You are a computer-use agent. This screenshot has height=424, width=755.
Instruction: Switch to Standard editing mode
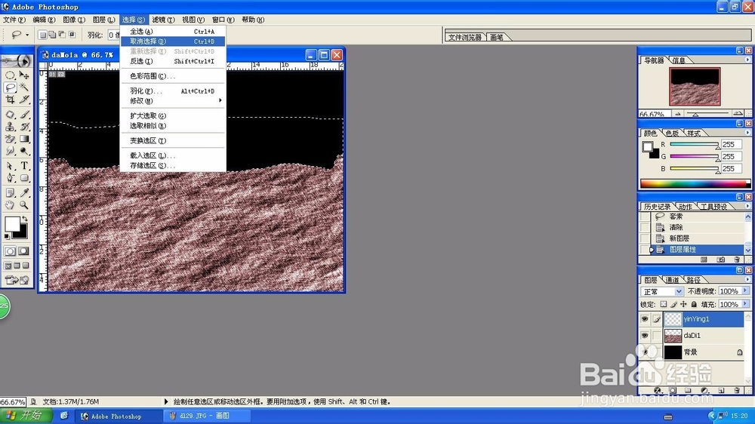(10, 251)
